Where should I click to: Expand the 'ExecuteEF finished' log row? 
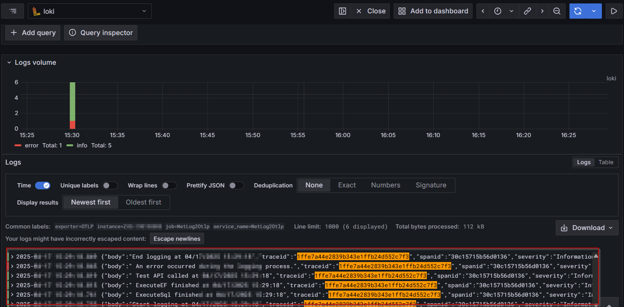point(12,285)
